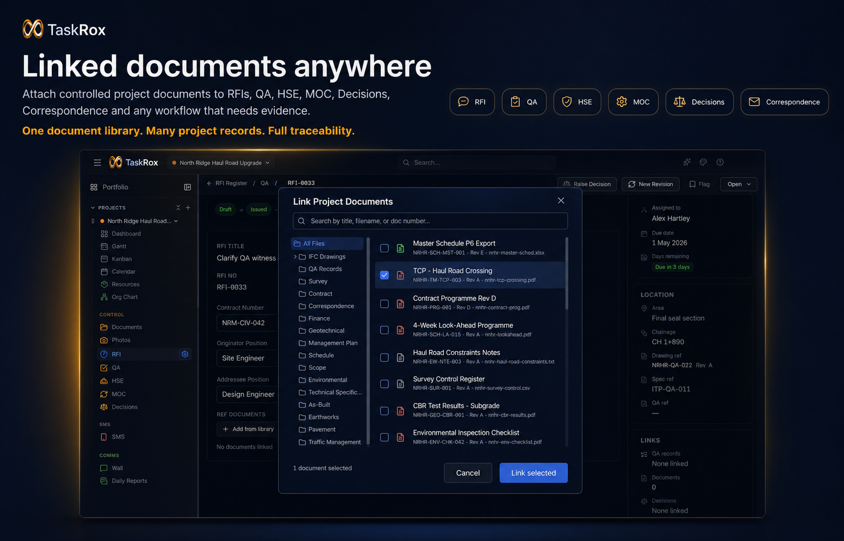The width and height of the screenshot is (844, 541).
Task: Select the 4-Week Look-Ahead Programme checkbox
Action: [384, 330]
